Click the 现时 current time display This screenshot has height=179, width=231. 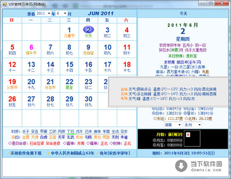click(x=183, y=153)
